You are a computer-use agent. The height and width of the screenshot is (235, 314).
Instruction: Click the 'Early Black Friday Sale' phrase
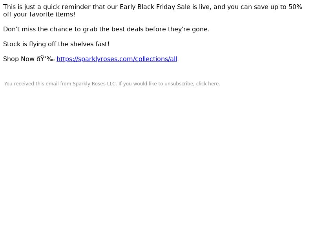[155, 7]
